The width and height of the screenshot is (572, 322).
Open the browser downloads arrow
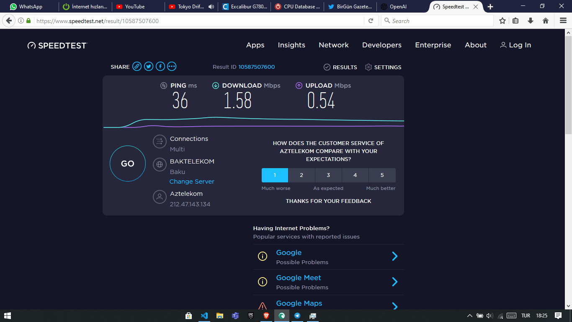point(531,21)
